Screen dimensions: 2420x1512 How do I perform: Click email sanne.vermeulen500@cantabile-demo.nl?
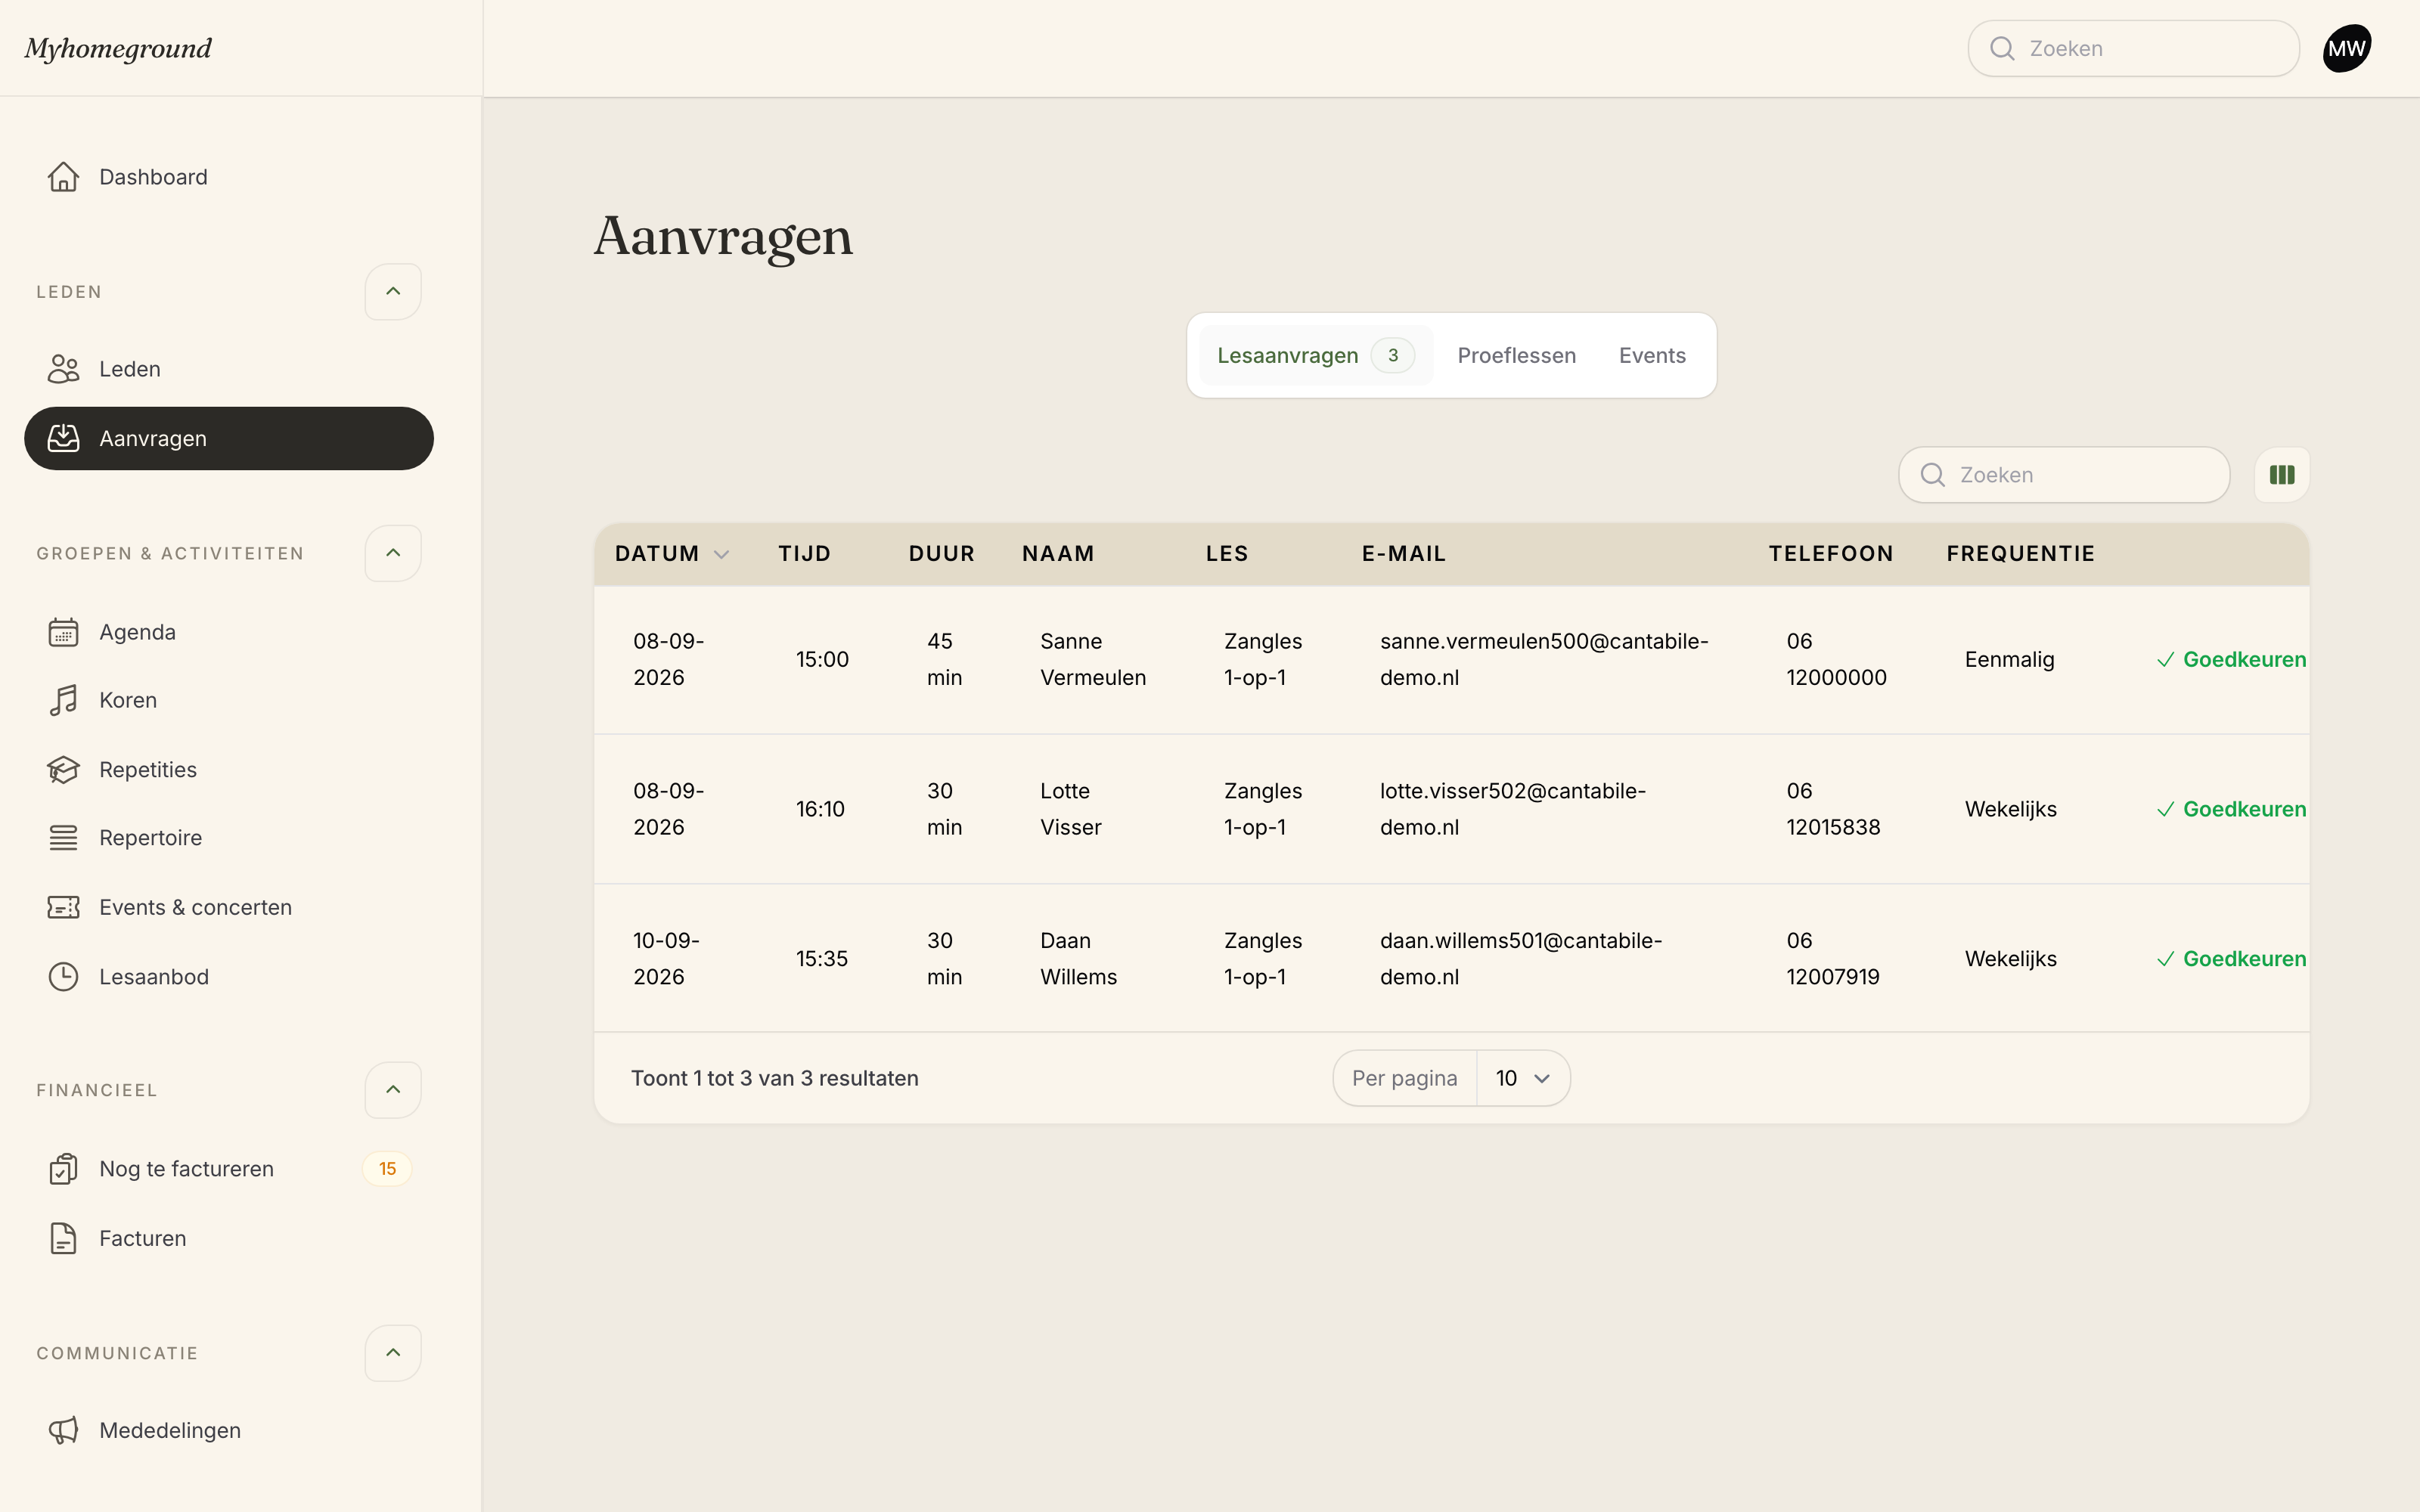pos(1544,660)
